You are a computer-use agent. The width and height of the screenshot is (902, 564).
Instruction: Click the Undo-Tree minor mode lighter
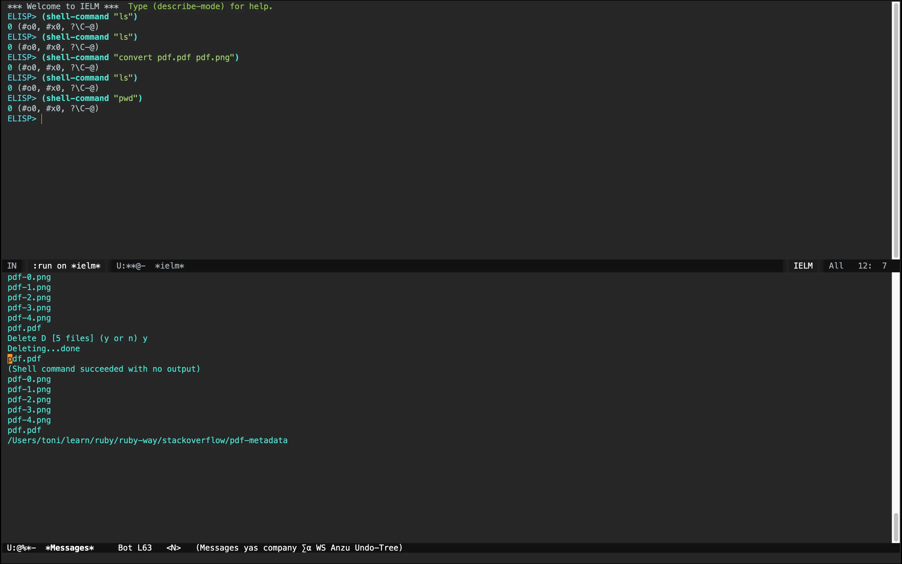coord(377,548)
